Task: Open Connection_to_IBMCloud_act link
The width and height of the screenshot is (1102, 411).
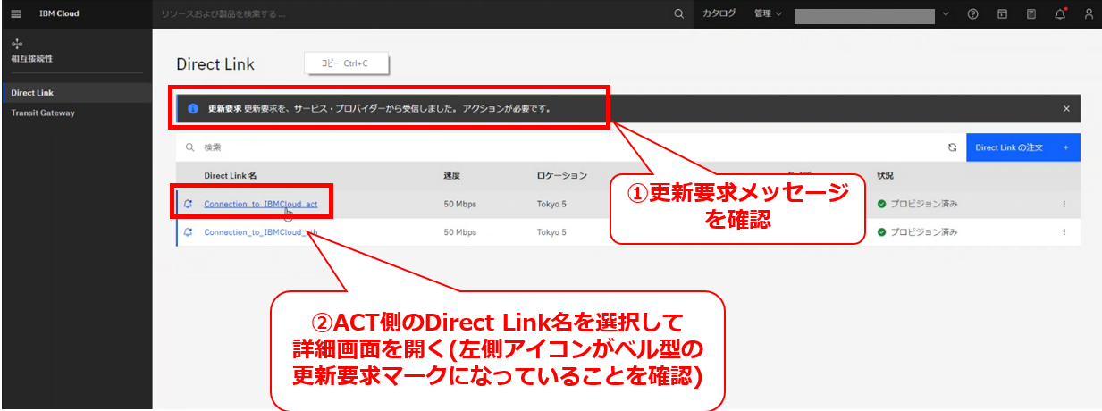Action: (x=261, y=204)
